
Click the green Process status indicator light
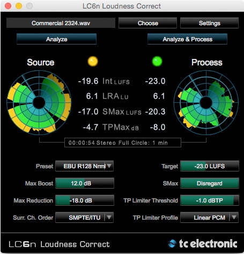click(x=157, y=61)
